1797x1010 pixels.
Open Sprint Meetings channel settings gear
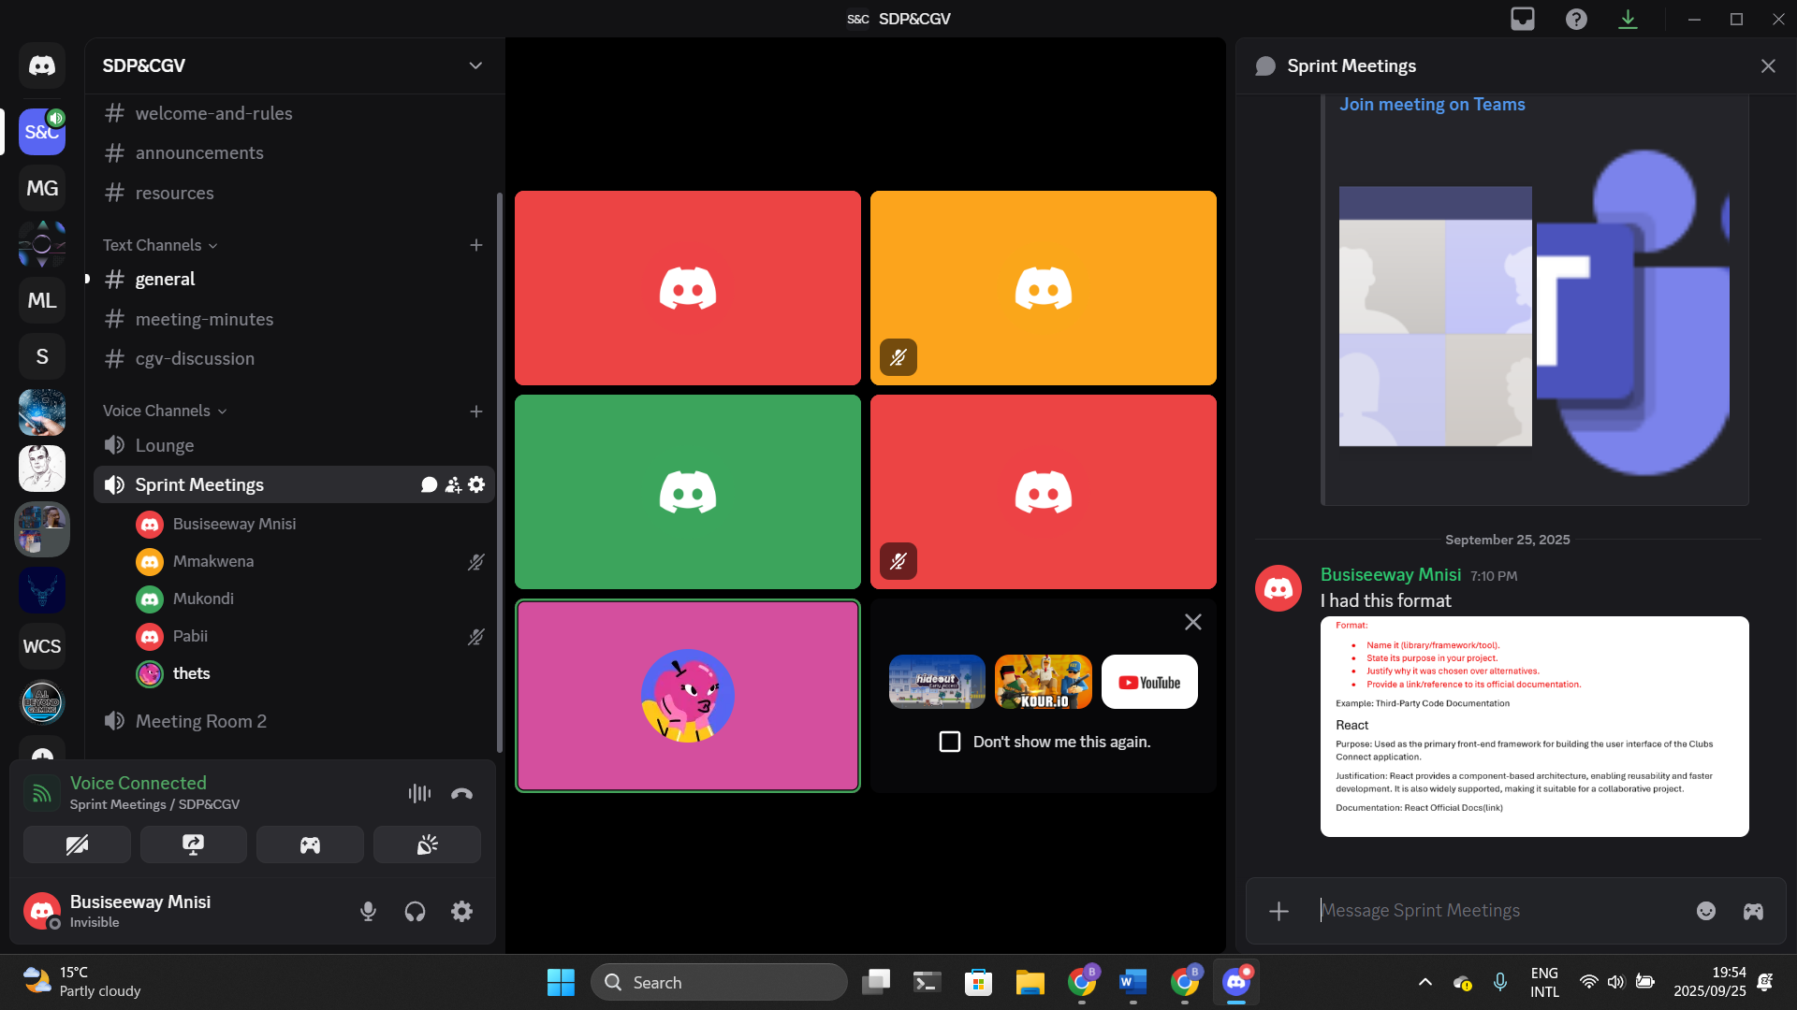tap(476, 484)
